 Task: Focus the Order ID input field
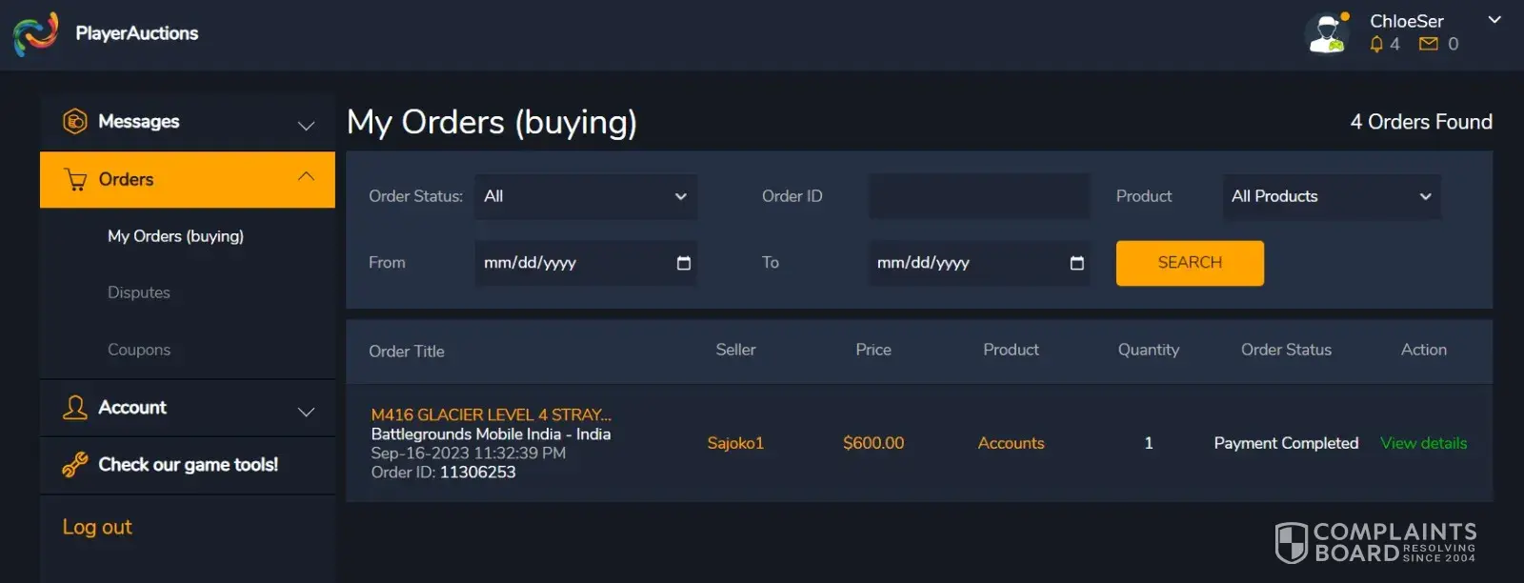coord(978,196)
